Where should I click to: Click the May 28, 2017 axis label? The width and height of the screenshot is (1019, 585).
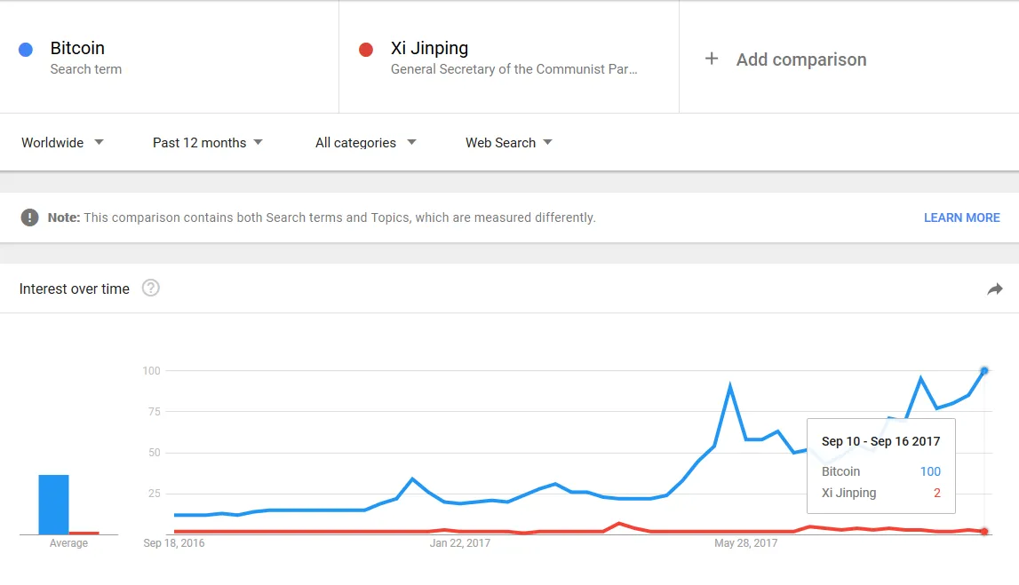(745, 543)
